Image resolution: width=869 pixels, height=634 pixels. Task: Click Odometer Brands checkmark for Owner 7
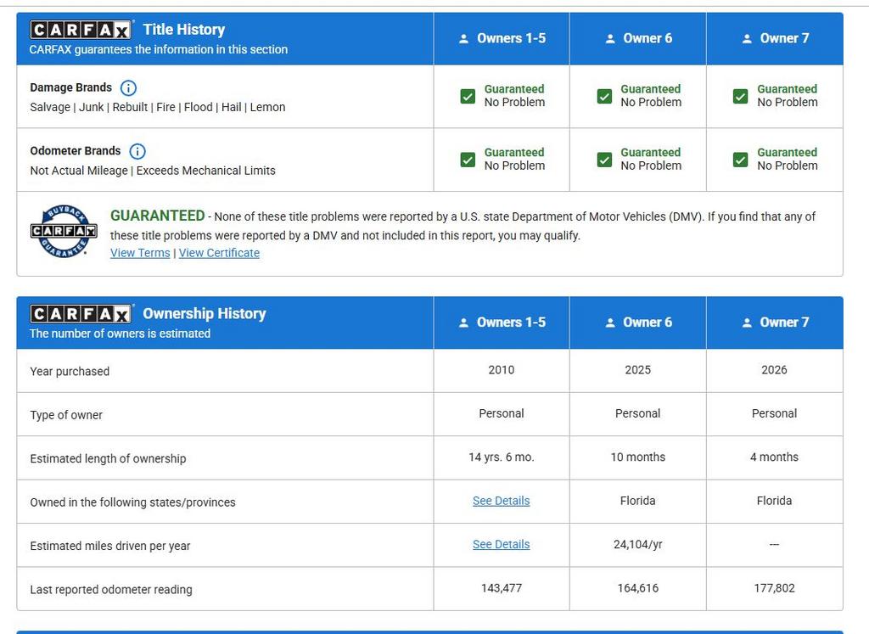(740, 160)
